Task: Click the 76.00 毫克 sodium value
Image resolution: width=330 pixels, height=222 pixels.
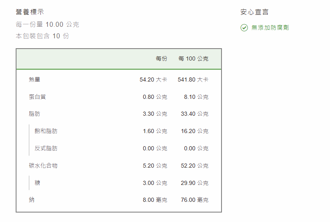Action: [x=194, y=200]
